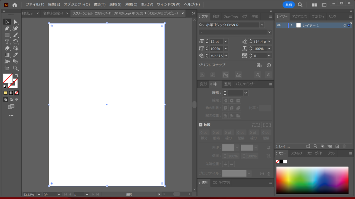This screenshot has height=199, width=355.
Task: Switch to draw inside mode
Action: click(17, 99)
